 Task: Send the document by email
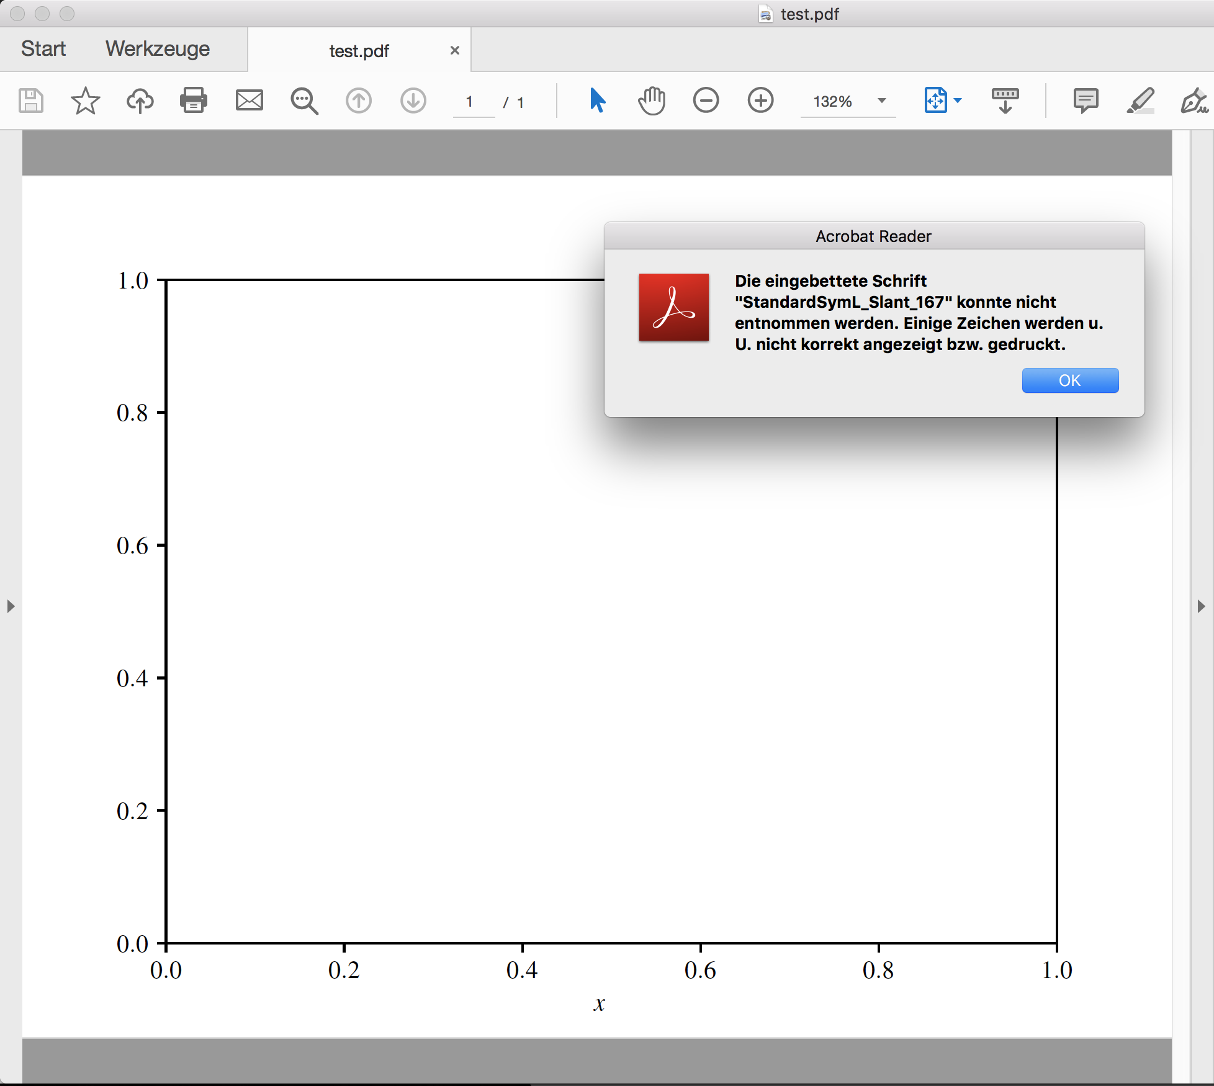250,101
